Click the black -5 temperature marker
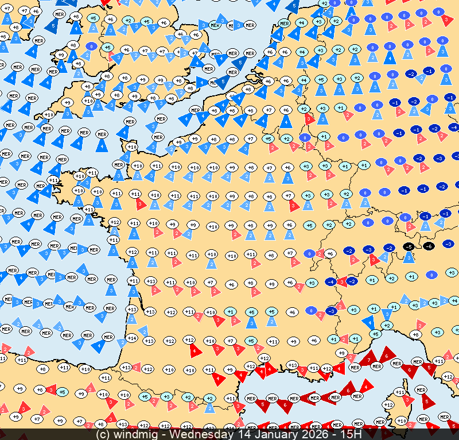This screenshot has height=440, width=459. point(409,246)
